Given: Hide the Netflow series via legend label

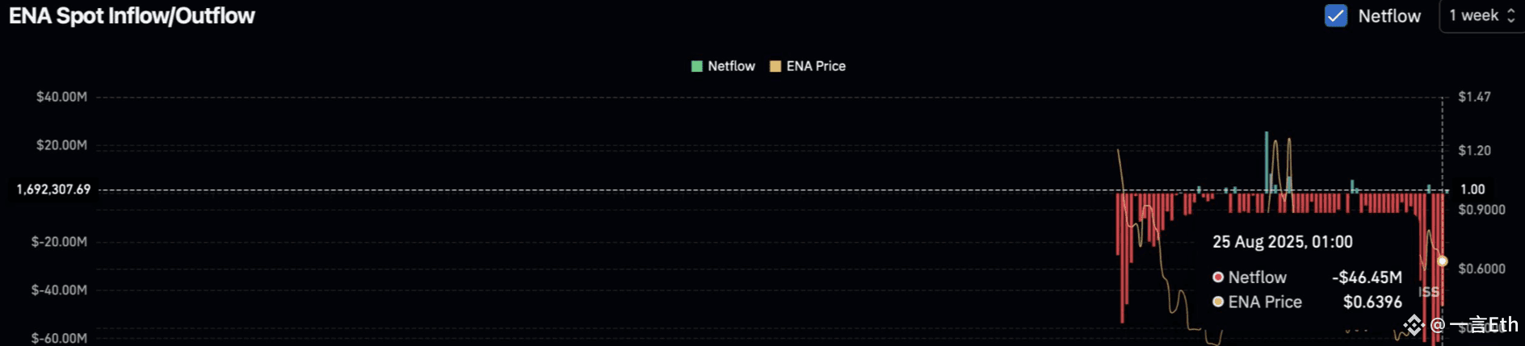Looking at the screenshot, I should point(731,66).
